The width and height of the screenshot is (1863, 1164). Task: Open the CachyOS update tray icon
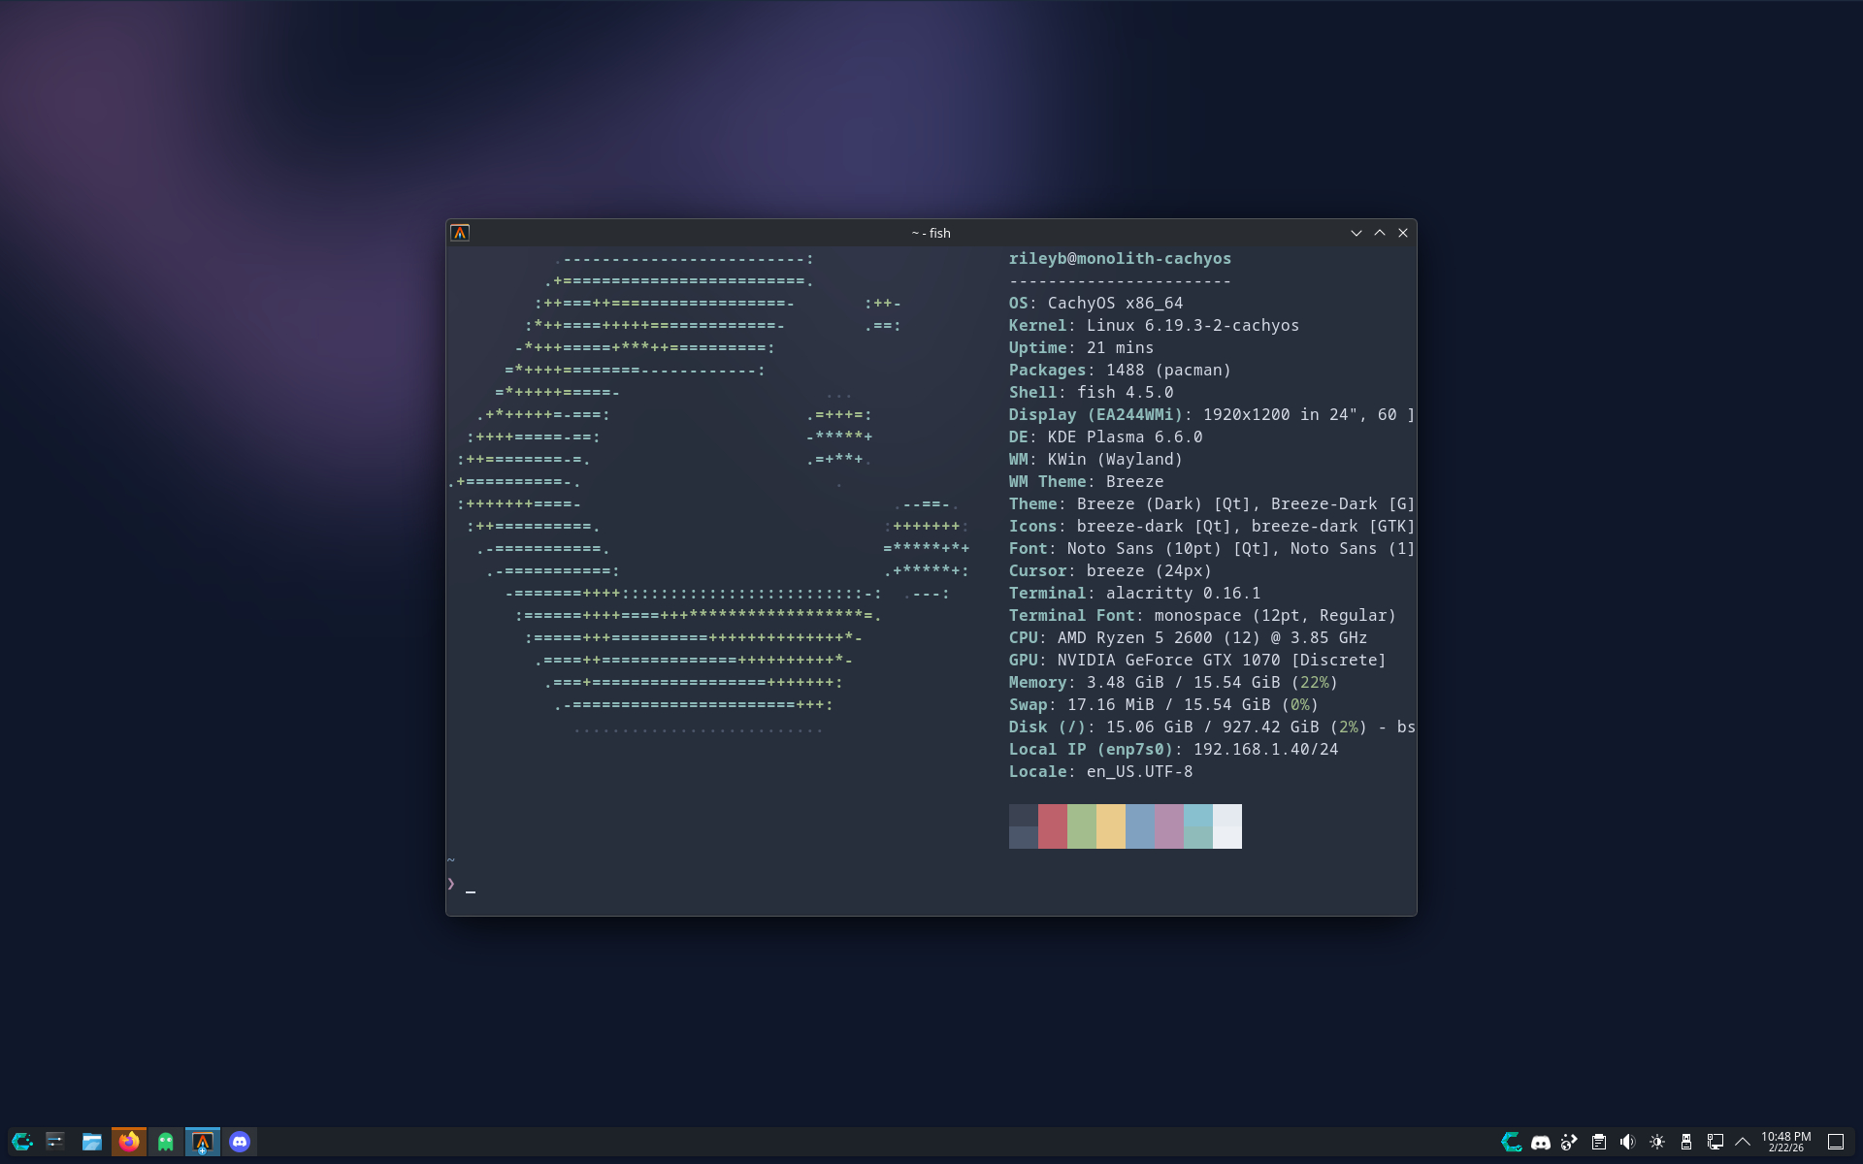(x=1511, y=1142)
